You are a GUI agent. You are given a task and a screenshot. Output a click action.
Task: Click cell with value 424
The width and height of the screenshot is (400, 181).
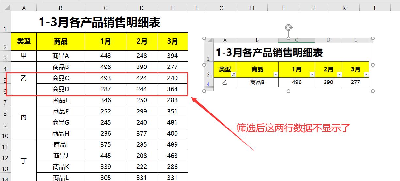pyautogui.click(x=142, y=78)
